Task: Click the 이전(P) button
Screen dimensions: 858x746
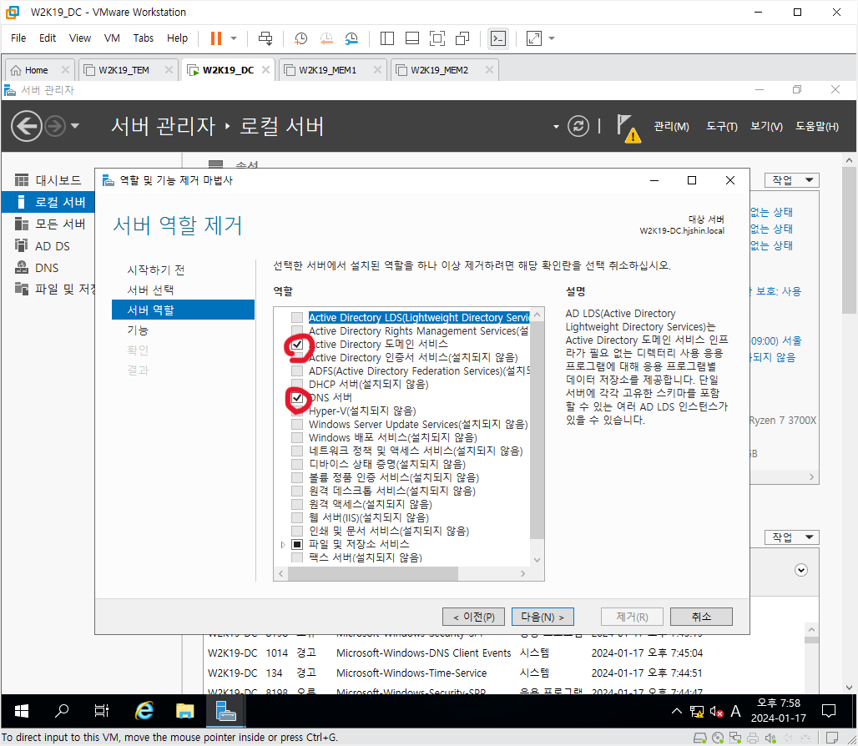Action: 474,617
